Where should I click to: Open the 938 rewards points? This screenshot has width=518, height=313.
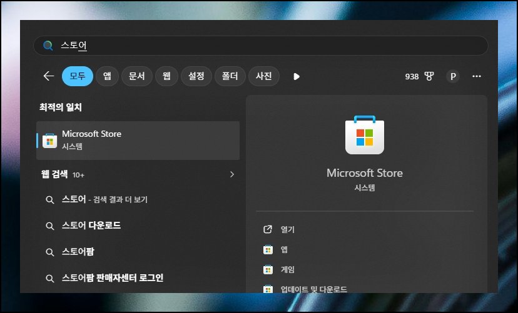412,76
